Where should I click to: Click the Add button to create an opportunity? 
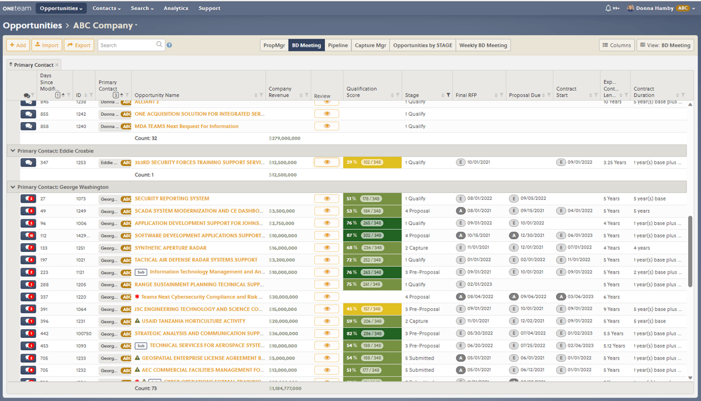click(x=18, y=44)
